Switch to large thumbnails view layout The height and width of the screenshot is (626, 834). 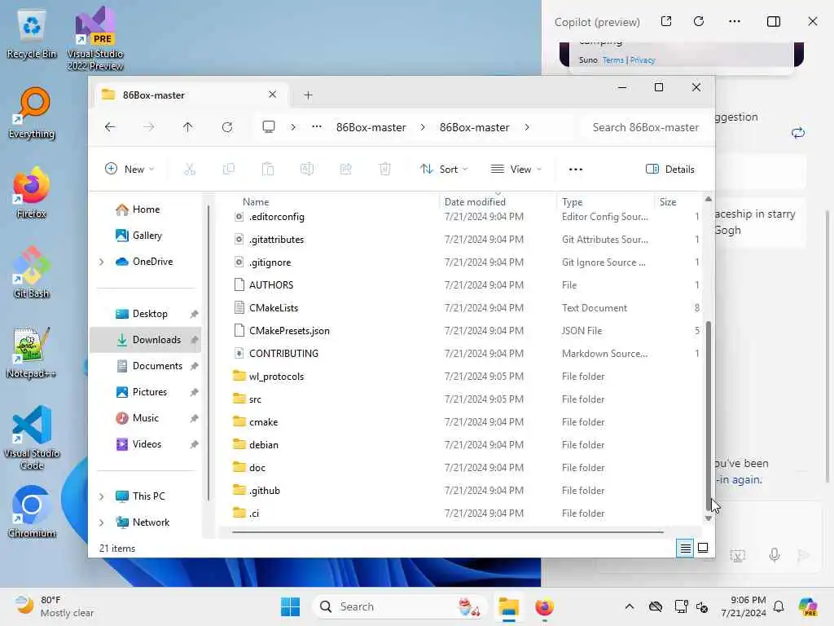(703, 548)
